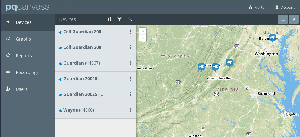Click the sort devices icon
This screenshot has width=300, height=137.
(x=110, y=19)
